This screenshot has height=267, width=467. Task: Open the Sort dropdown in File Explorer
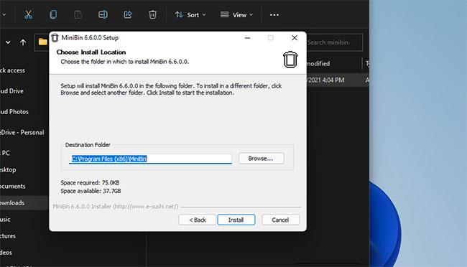(190, 14)
